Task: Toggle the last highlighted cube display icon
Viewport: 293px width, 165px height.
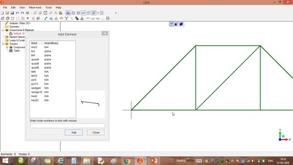Action: [x=93, y=13]
